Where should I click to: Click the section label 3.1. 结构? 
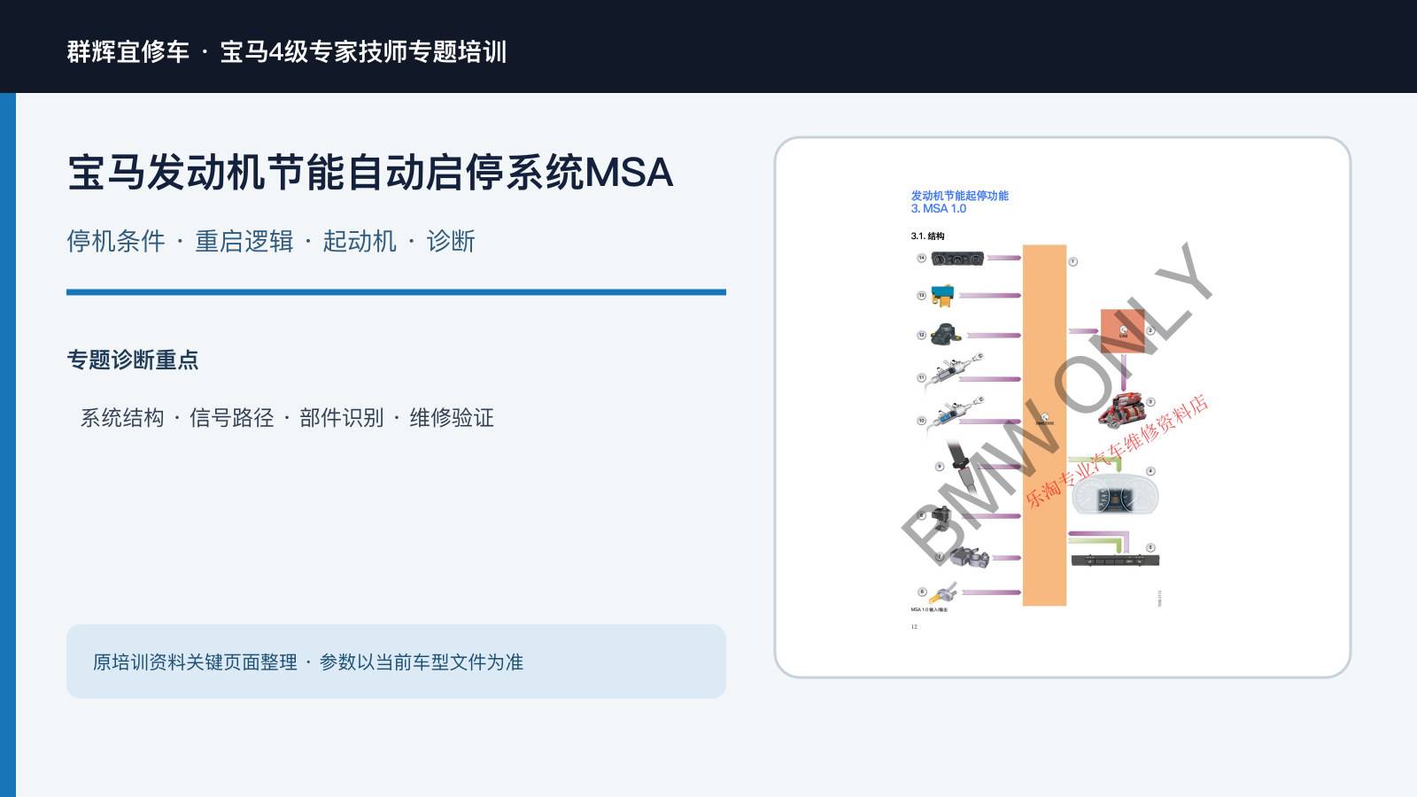click(927, 236)
